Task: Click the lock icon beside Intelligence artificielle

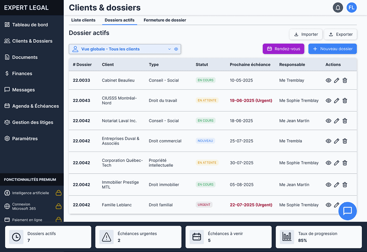Action: 59,193
